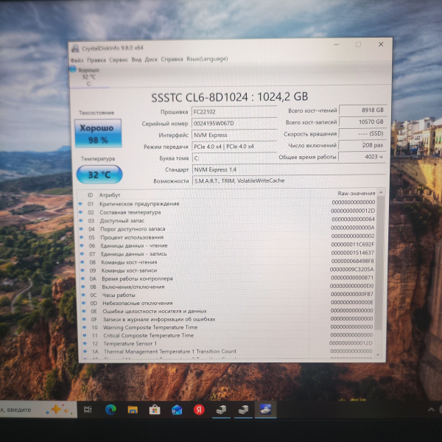Open the Язык(Language) menu
442x442 pixels.
pos(207,59)
